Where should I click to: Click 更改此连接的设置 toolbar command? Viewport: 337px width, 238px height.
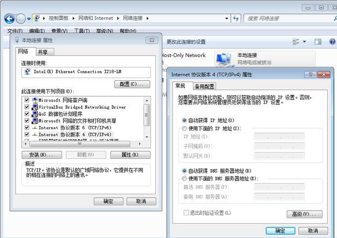(186, 42)
